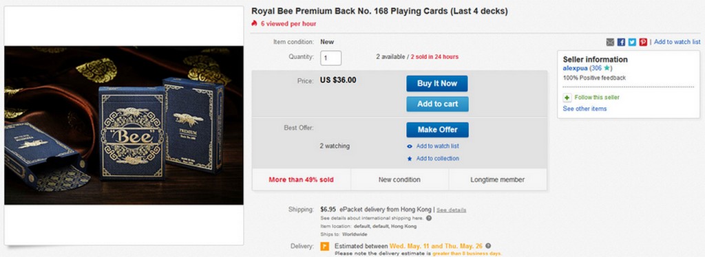Open seller feedback score 306 link
The image size is (705, 257).
pos(596,68)
